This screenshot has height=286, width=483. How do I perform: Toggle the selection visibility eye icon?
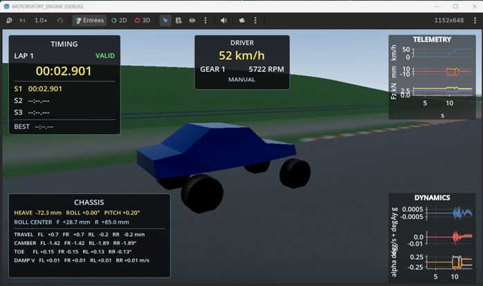pos(192,20)
